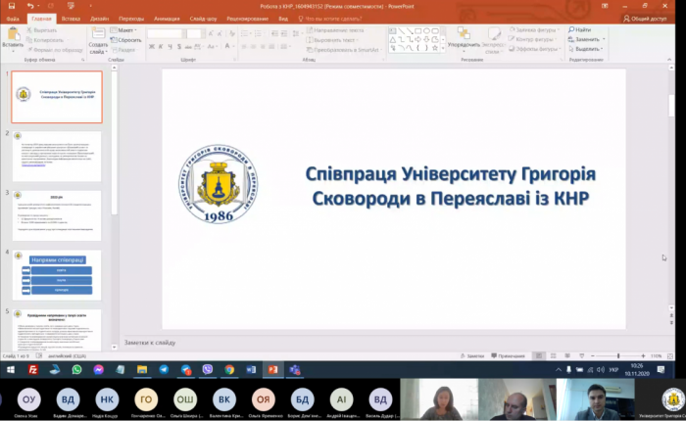Open the Файл tab
Viewport: 686px width, 421px height.
pos(13,19)
